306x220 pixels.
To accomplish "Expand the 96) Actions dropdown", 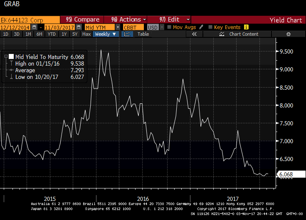I will point(145,20).
